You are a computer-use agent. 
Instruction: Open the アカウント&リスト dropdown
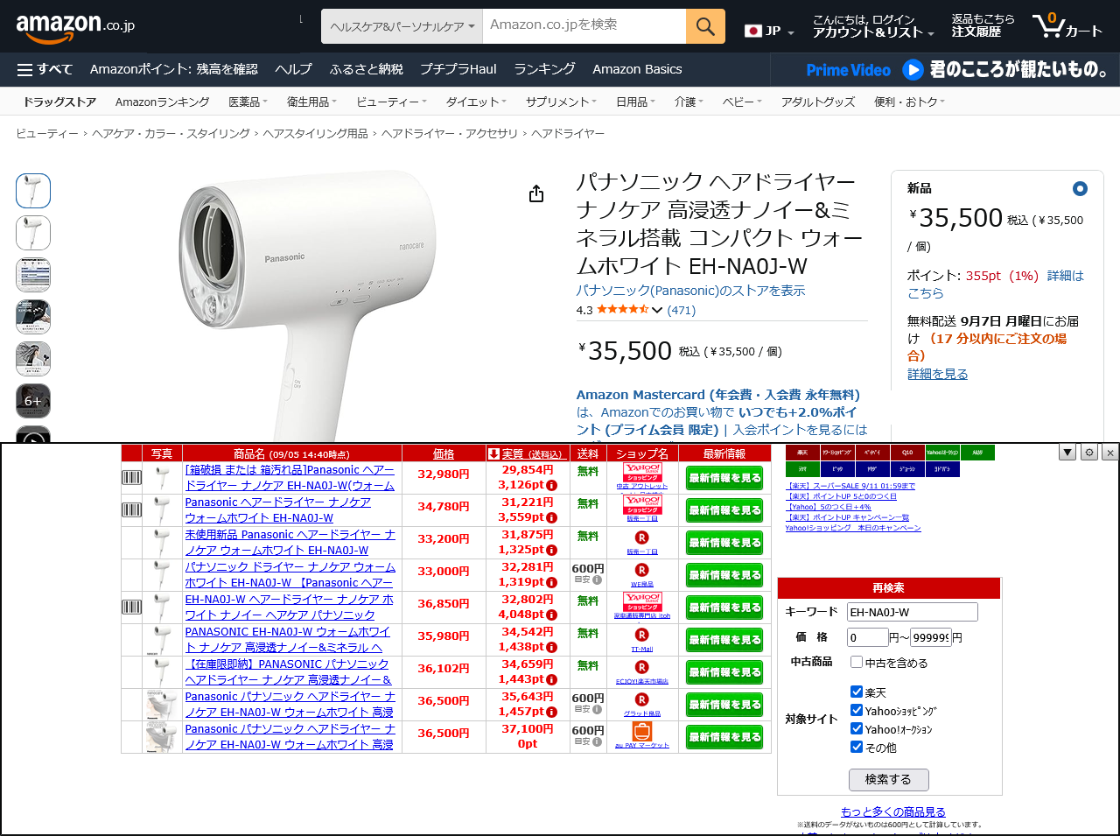[x=872, y=26]
